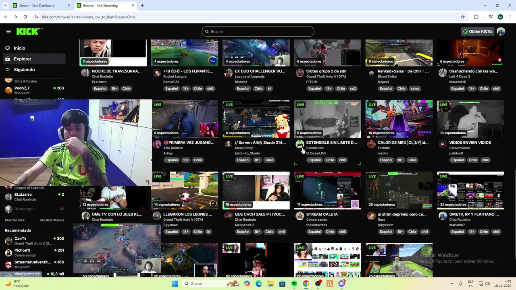Open ELzizarro channel in sidebar list

click(x=34, y=197)
